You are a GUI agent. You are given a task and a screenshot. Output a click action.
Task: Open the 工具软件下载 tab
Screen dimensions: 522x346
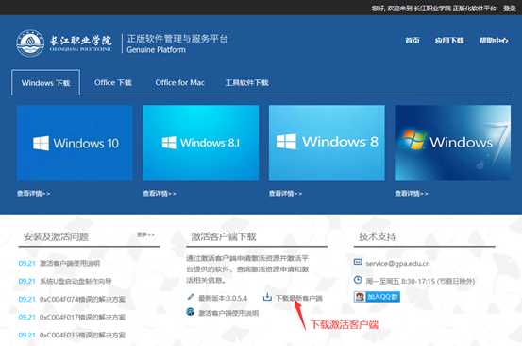coord(247,82)
